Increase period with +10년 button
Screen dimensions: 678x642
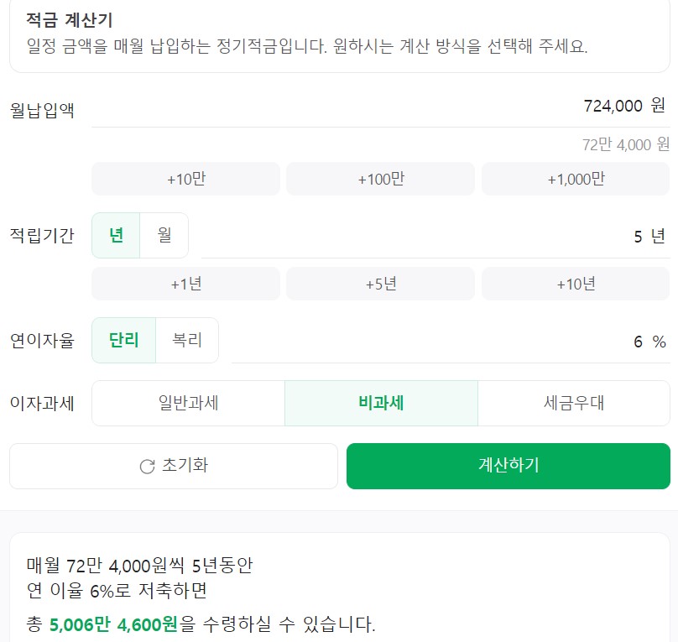[576, 284]
